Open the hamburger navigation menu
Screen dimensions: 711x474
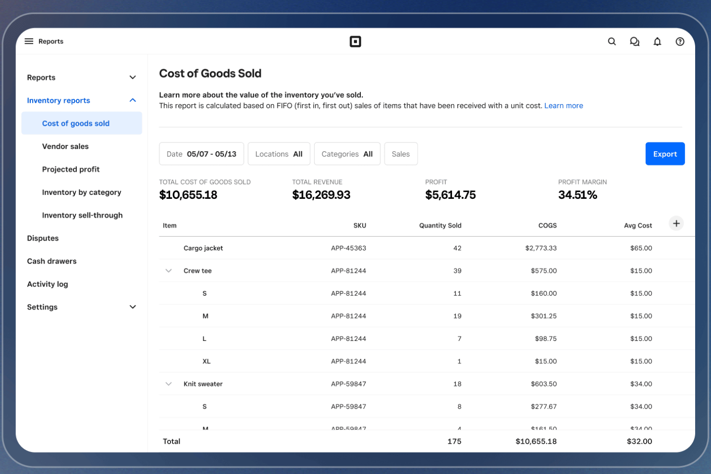click(29, 41)
